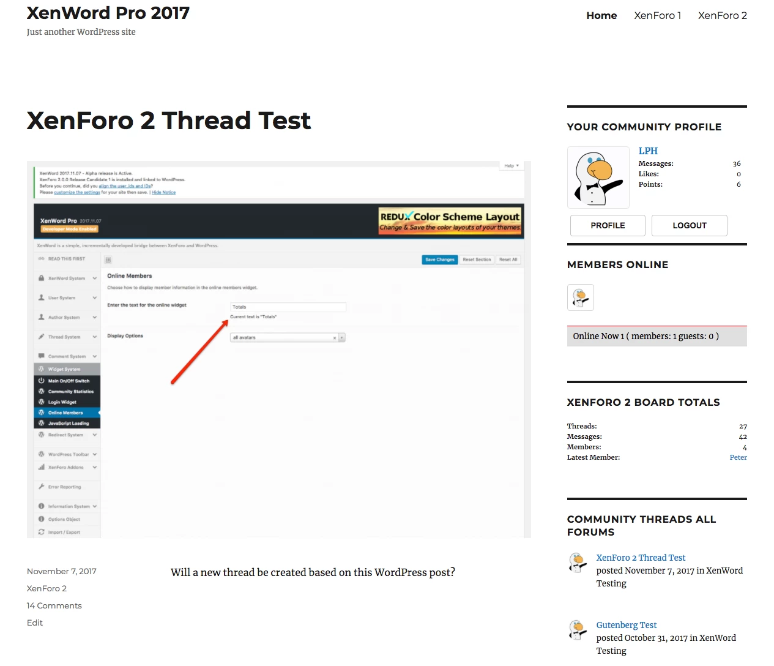Viewport: 774px width, 666px height.
Task: Click the board 'Messages:' value 42
Action: (x=743, y=436)
